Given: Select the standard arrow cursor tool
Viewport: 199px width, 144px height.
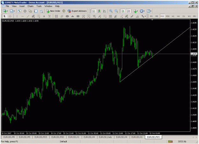Looking at the screenshot, I should tap(5, 16).
